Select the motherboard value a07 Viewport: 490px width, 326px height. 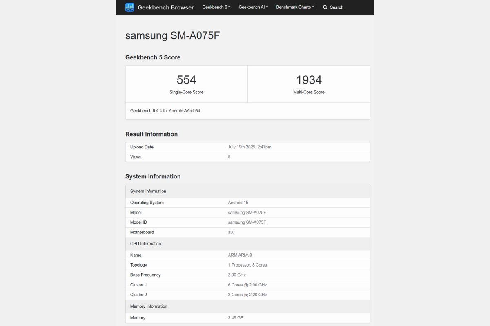(x=232, y=232)
